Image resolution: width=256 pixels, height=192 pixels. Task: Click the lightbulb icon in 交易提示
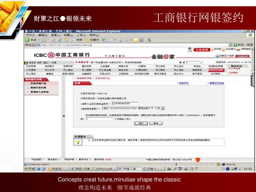[78, 142]
